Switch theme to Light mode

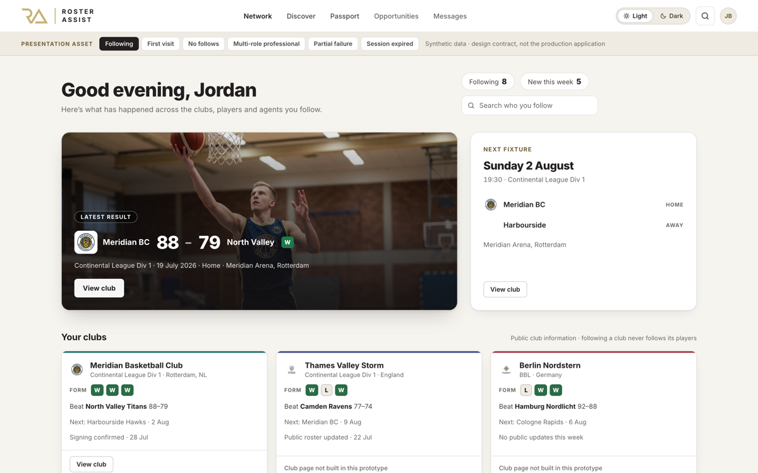pos(635,16)
